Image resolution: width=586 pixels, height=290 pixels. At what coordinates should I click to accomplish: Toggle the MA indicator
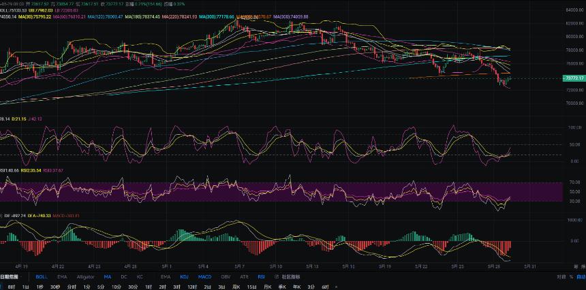pyautogui.click(x=108, y=277)
